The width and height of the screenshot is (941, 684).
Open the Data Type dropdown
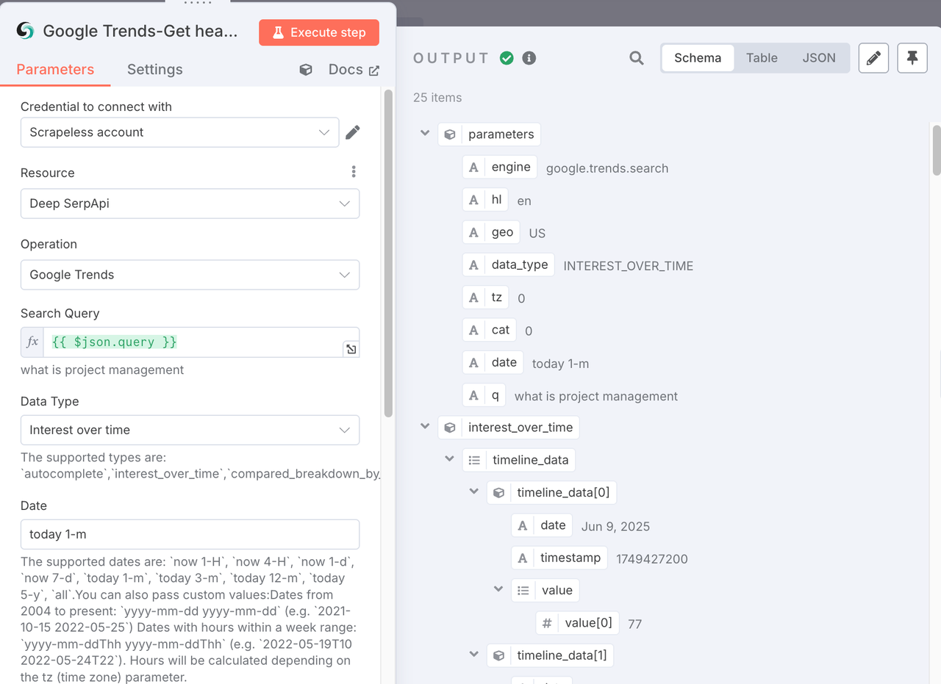(x=190, y=430)
